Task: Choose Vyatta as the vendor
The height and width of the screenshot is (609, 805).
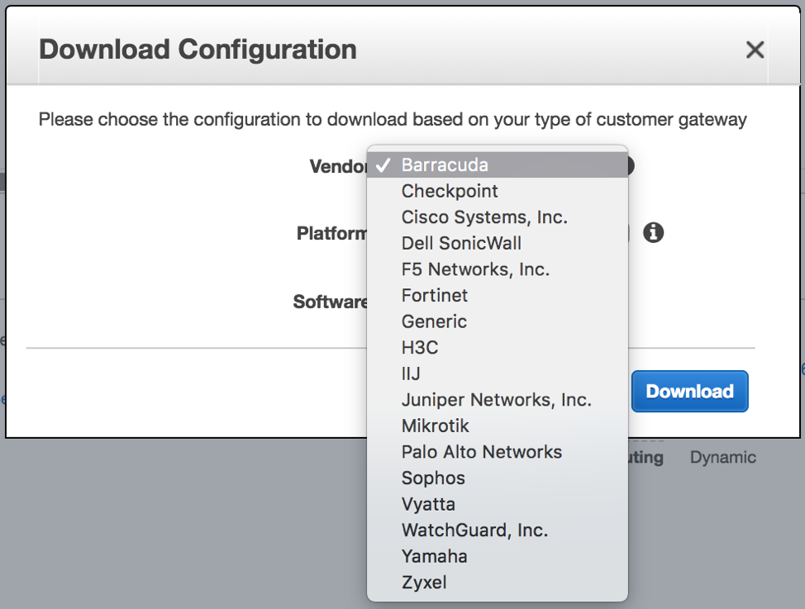Action: (x=428, y=504)
